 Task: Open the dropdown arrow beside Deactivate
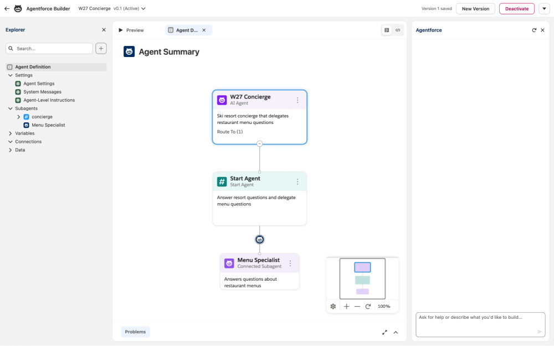[544, 8]
